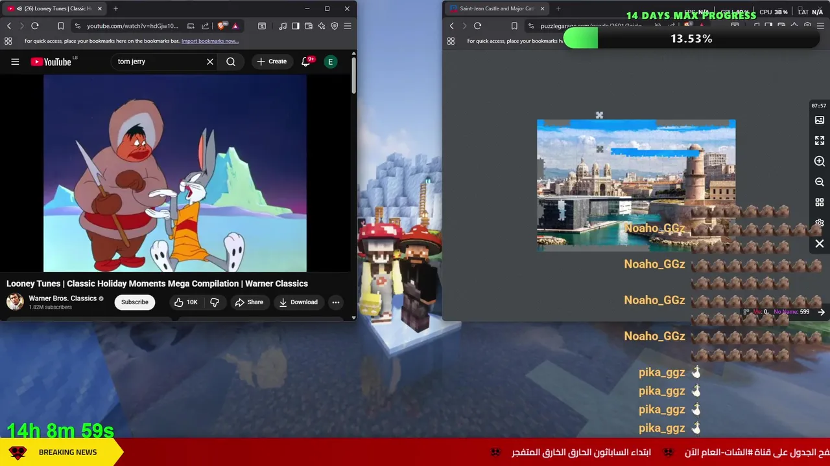The width and height of the screenshot is (830, 466).
Task: Go back in the YouTube browser window
Action: (9, 26)
